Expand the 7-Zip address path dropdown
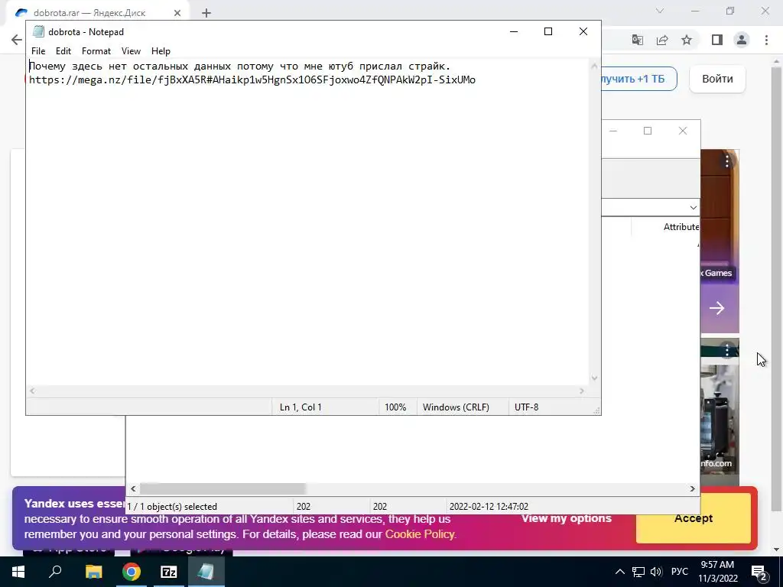 coord(693,207)
